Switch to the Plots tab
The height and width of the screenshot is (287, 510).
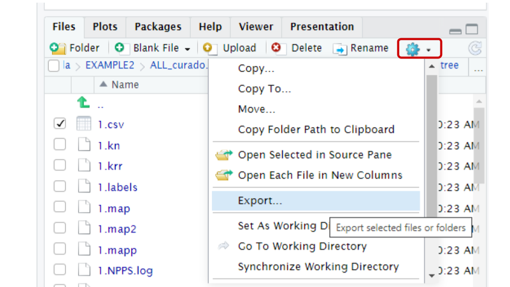click(105, 27)
